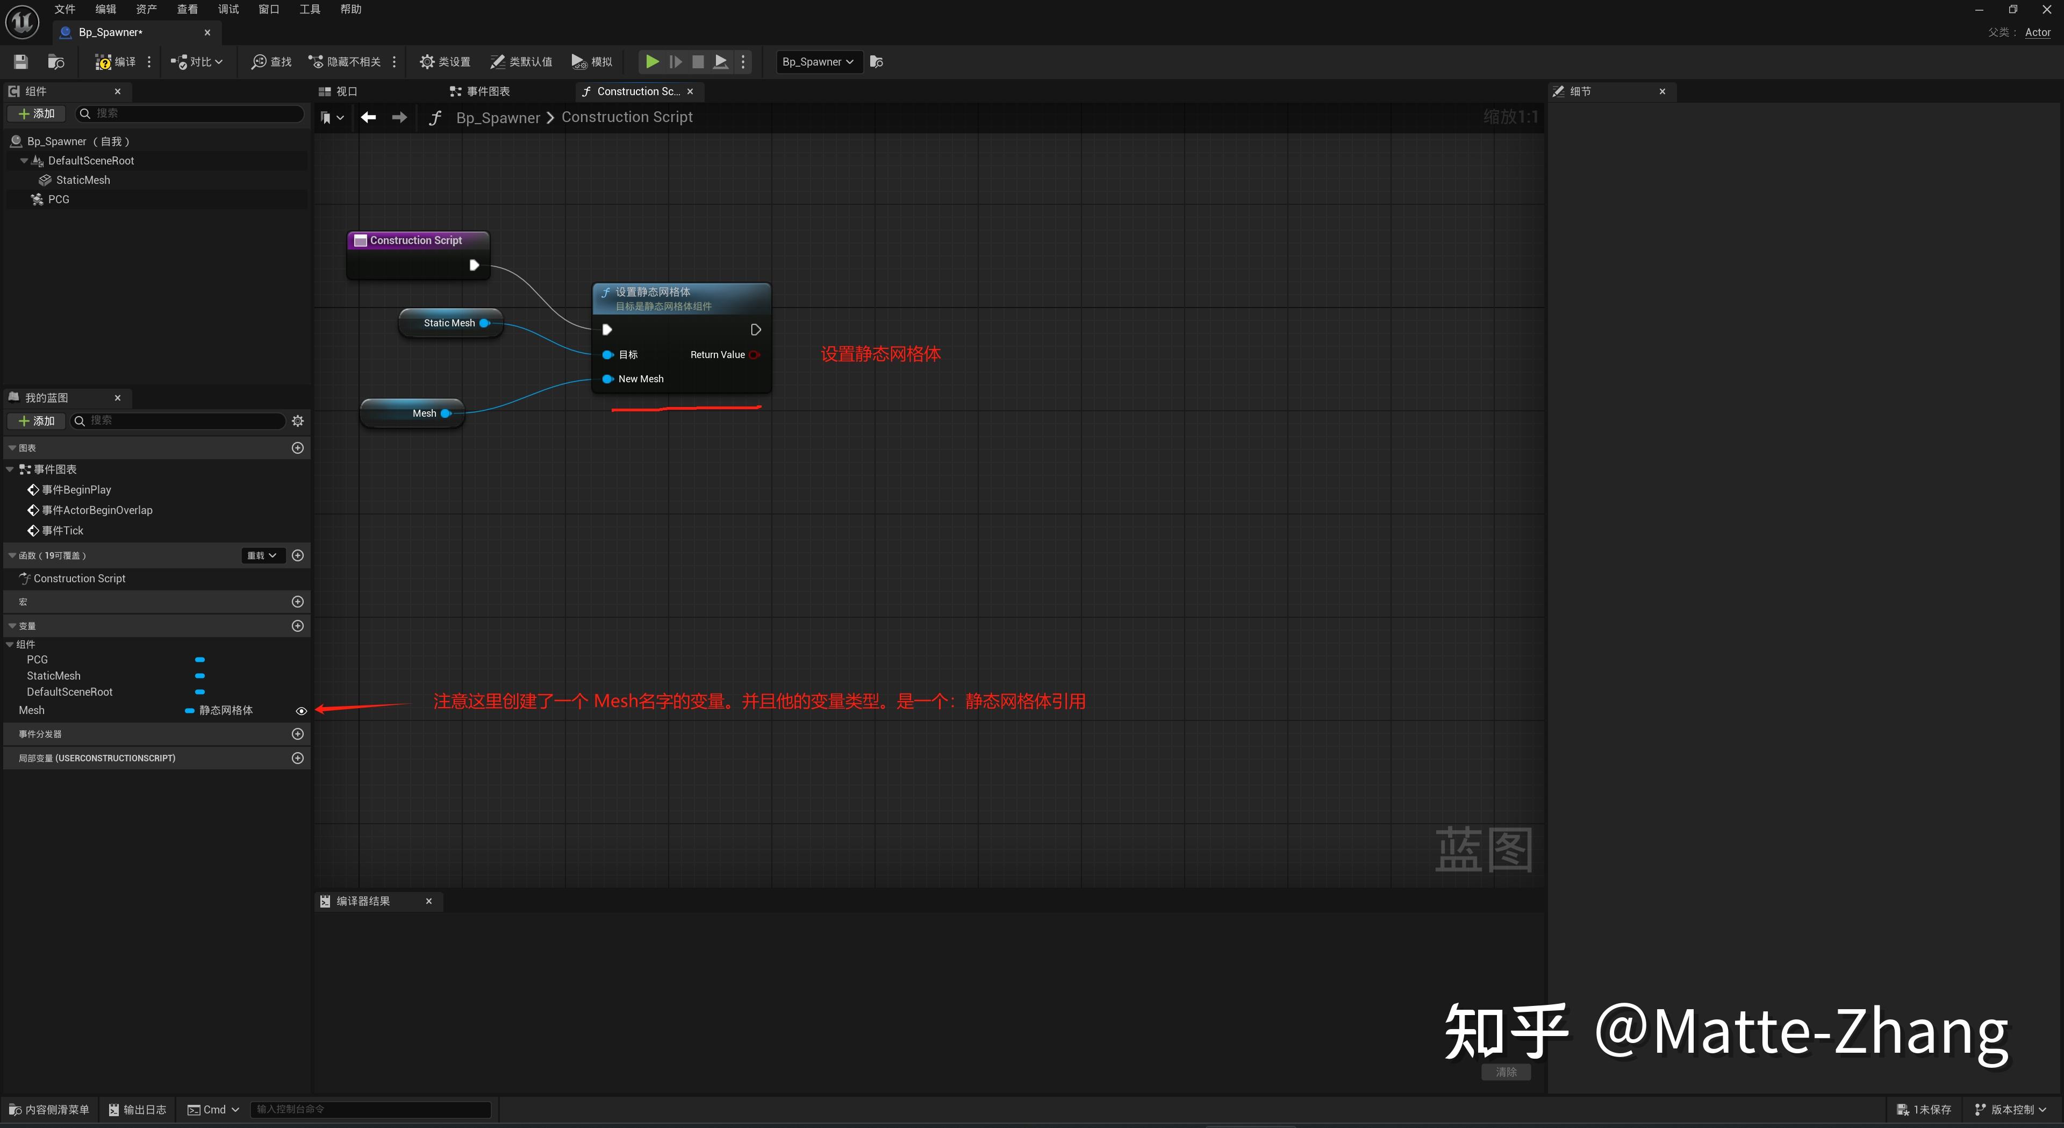The width and height of the screenshot is (2064, 1128).
Task: Click the Mesh variable type color pill
Action: [190, 711]
